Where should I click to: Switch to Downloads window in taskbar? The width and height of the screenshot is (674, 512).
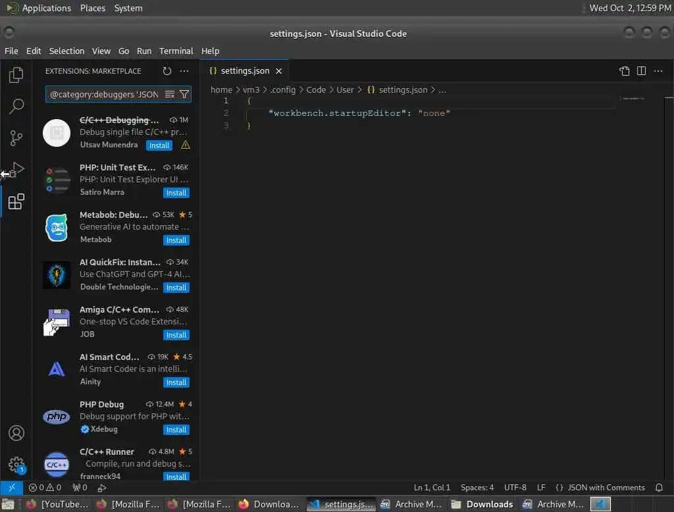pyautogui.click(x=482, y=504)
